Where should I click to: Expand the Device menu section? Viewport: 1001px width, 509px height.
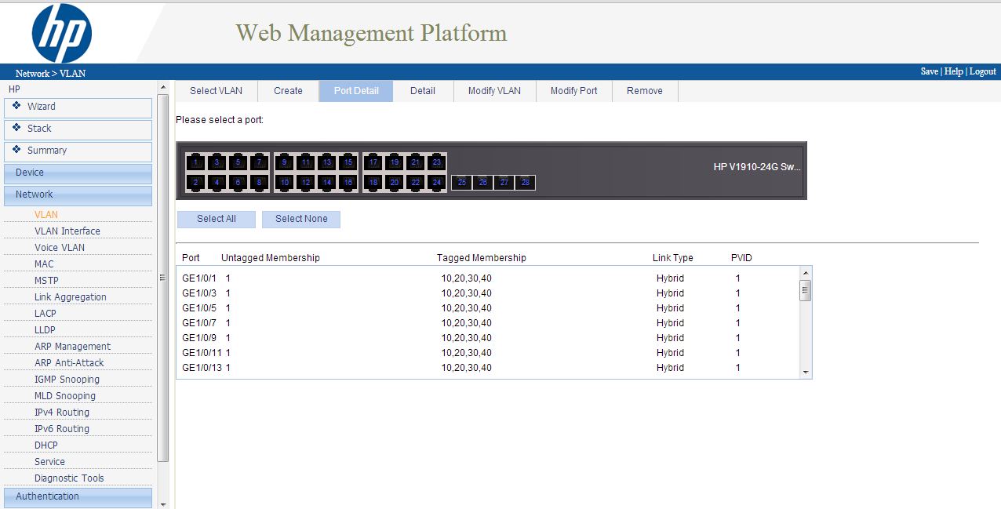[x=78, y=173]
